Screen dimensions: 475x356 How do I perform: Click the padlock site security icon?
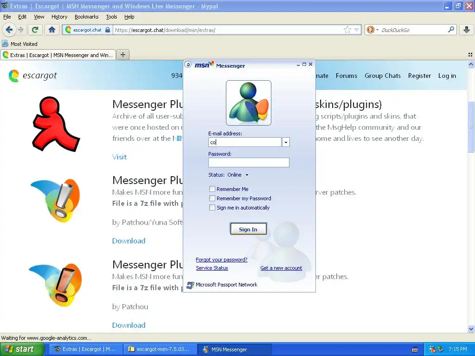(x=108, y=30)
